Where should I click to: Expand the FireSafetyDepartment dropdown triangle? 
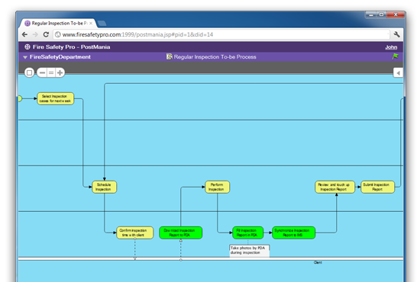pyautogui.click(x=25, y=57)
